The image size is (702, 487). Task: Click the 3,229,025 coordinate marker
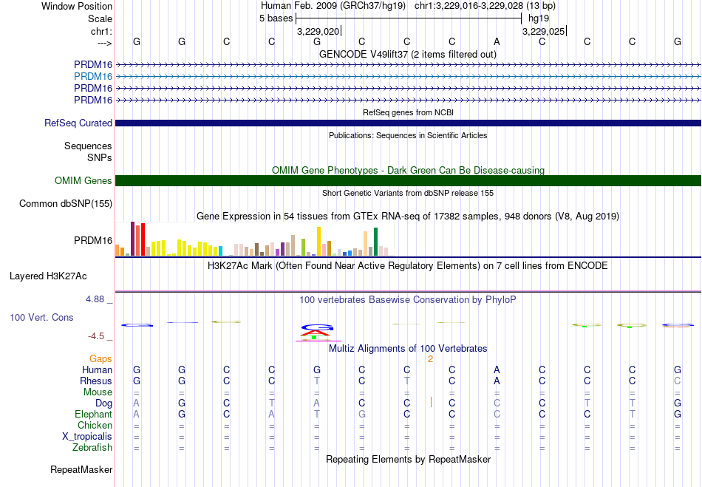coord(544,31)
